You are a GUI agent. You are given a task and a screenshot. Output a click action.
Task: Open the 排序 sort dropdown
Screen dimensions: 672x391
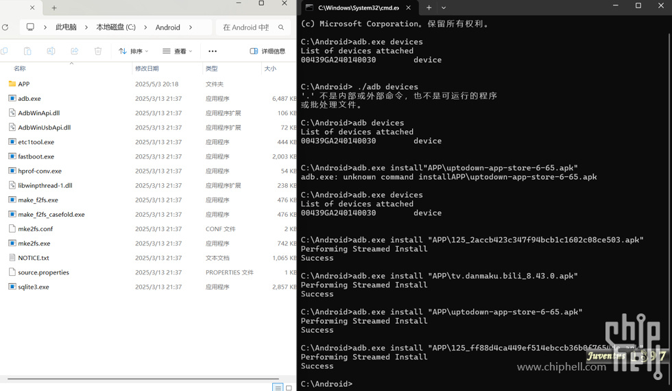point(133,51)
